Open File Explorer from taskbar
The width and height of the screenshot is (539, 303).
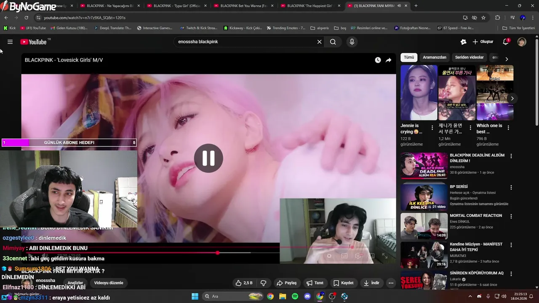point(283,296)
